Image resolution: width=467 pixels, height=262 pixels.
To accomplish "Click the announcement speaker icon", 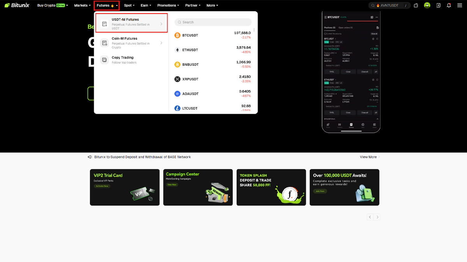I will (x=90, y=157).
